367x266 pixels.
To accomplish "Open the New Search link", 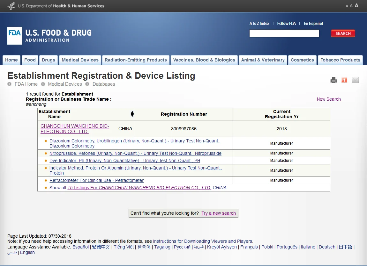I will pyautogui.click(x=328, y=99).
